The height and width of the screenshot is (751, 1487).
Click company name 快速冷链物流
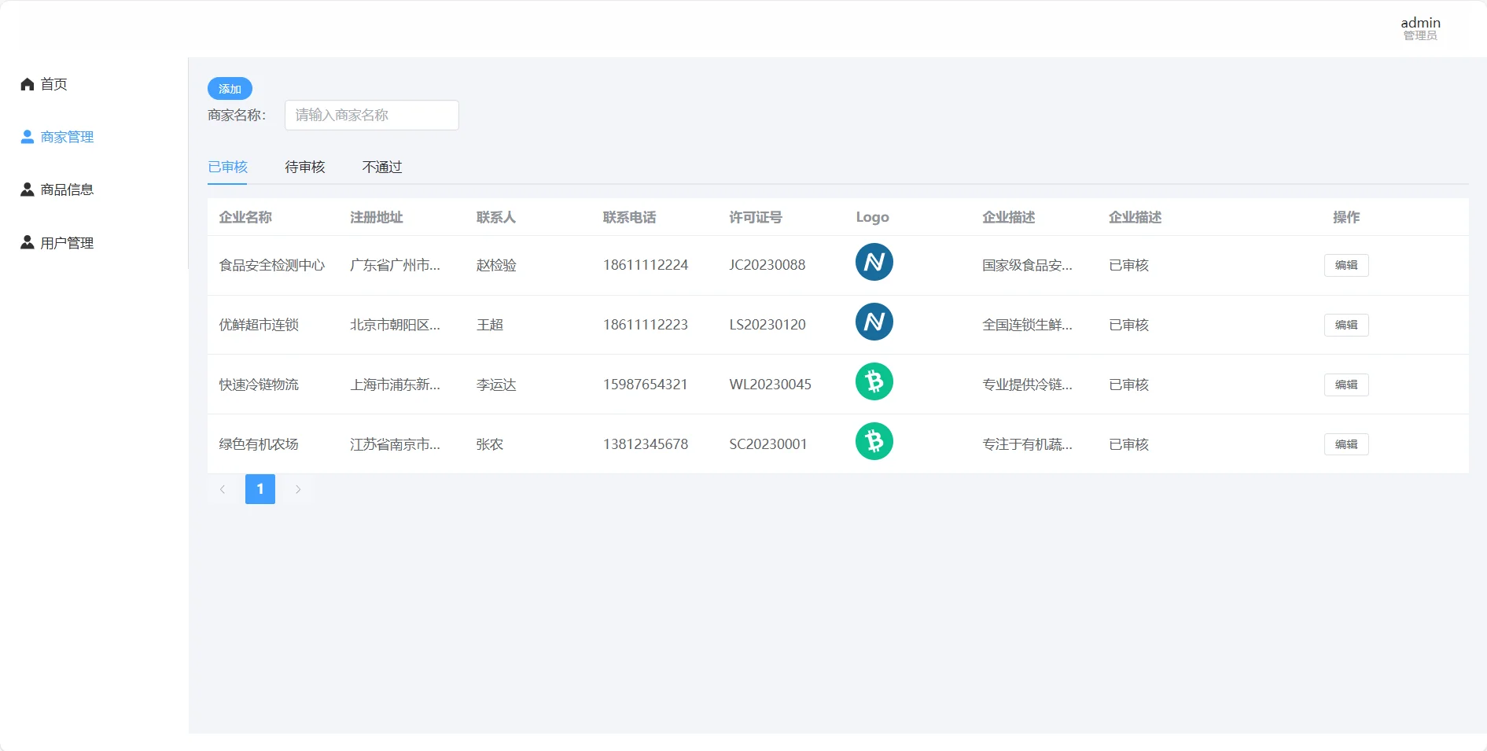tap(259, 385)
